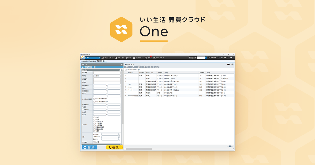Click the export icon next to printer
315x165 pixels.
click(x=151, y=67)
